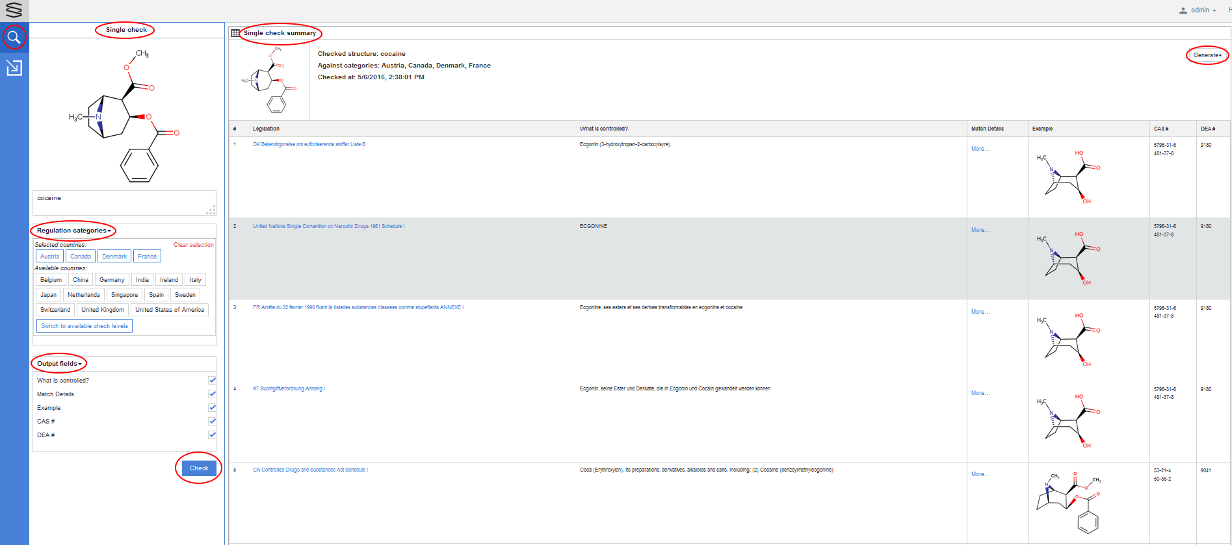
Task: Open the import/batch check sidebar icon
Action: pyautogui.click(x=14, y=68)
